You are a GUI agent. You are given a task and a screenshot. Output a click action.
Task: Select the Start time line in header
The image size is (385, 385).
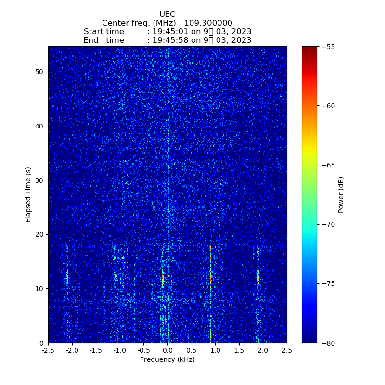tap(167, 32)
